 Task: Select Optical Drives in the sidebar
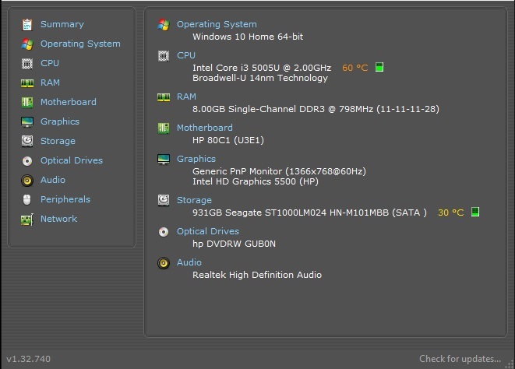pyautogui.click(x=72, y=160)
